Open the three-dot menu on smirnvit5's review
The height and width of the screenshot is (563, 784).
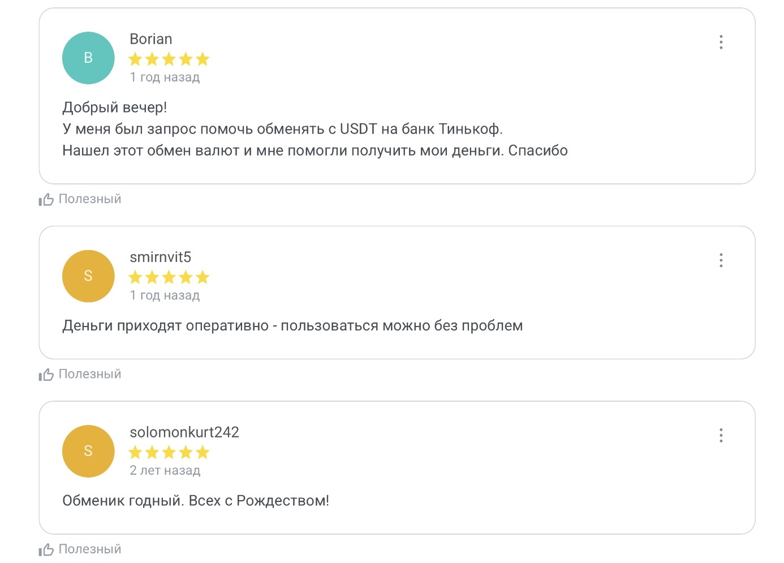pos(721,260)
